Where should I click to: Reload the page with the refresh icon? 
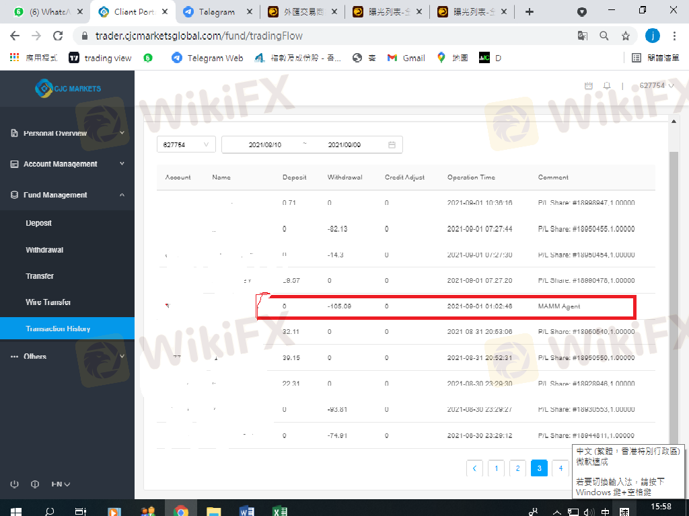(x=58, y=36)
